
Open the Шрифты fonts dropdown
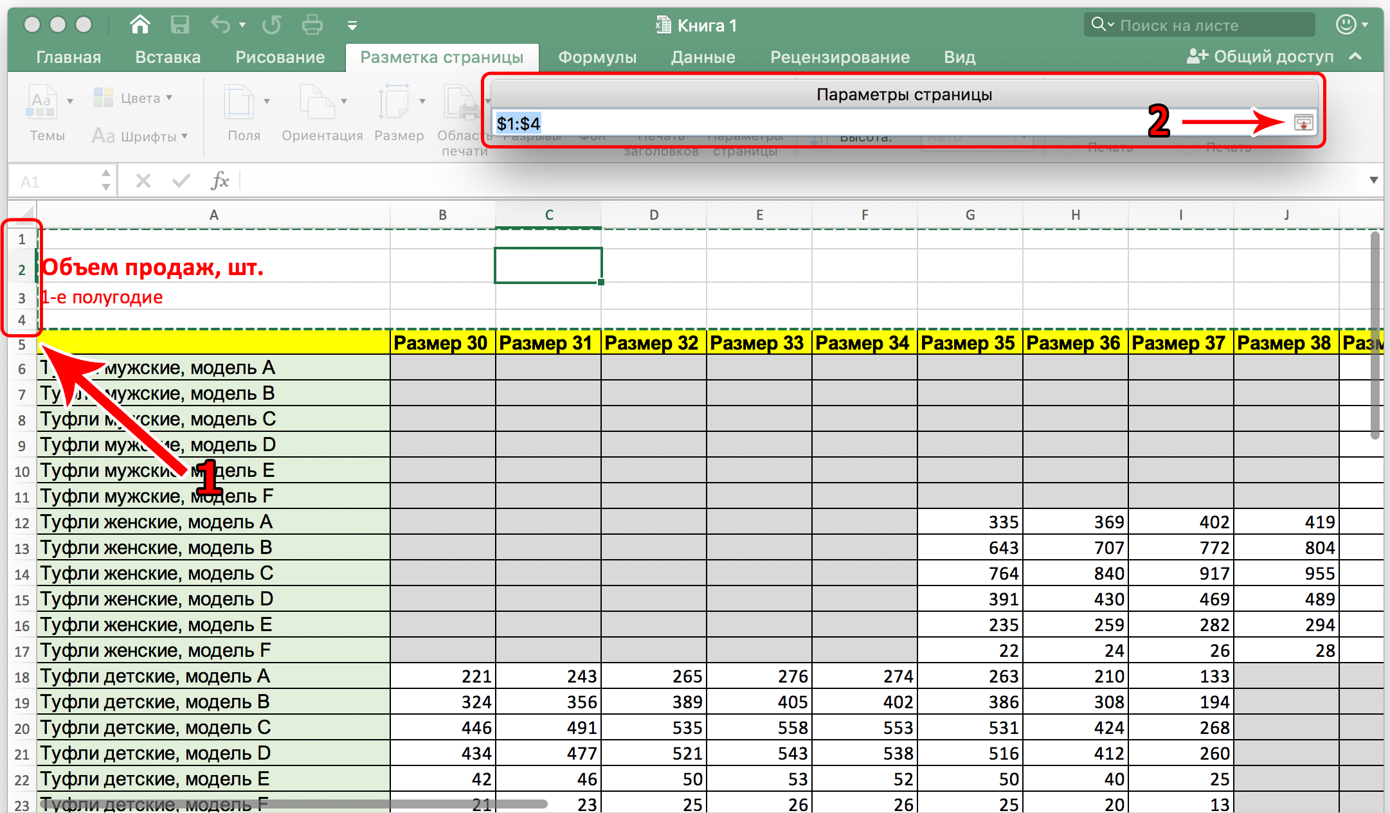(140, 136)
